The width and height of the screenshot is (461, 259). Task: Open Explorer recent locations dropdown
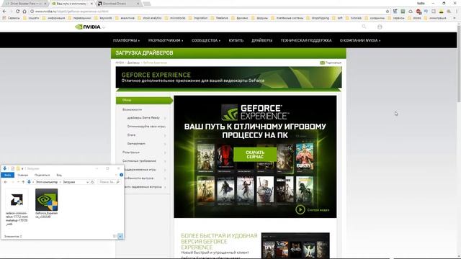point(18,182)
